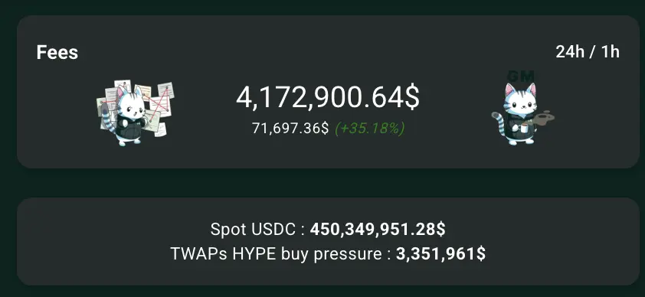Click the Fees card title
Image resolution: width=645 pixels, height=297 pixels.
(x=57, y=53)
